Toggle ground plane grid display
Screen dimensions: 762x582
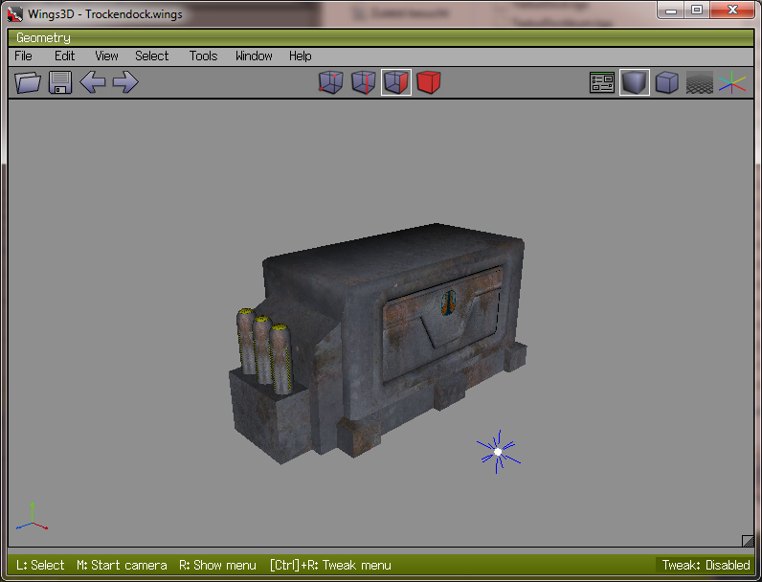[x=700, y=83]
